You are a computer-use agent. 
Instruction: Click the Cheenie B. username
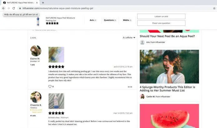36,105
